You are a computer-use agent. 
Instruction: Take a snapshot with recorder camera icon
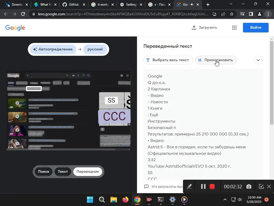coord(249,187)
